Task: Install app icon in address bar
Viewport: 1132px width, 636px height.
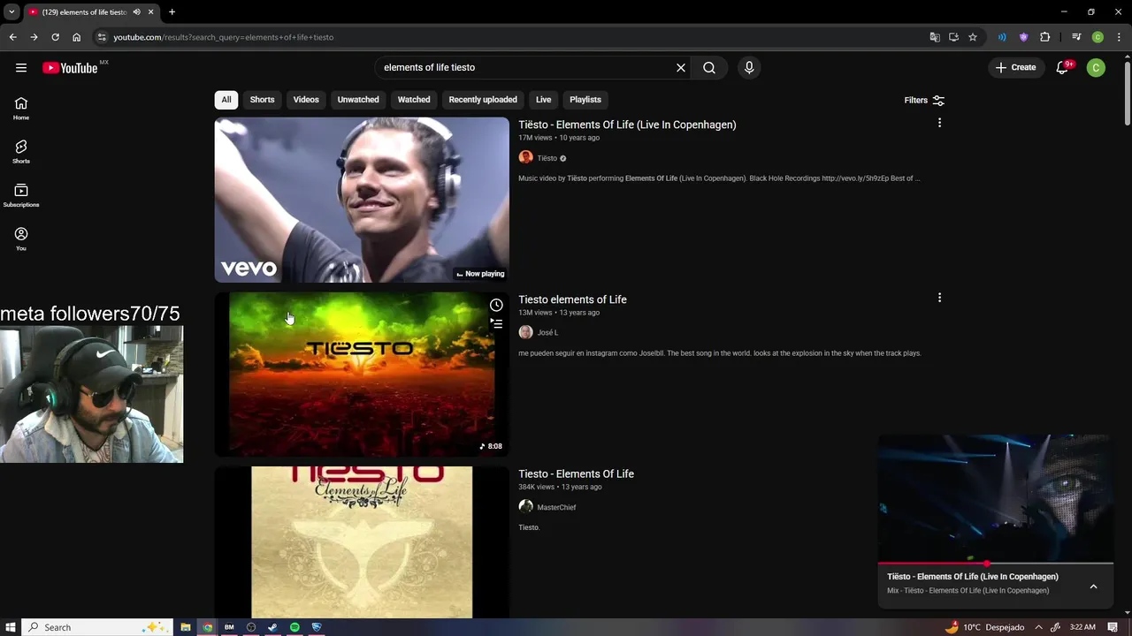Action: pos(953,37)
